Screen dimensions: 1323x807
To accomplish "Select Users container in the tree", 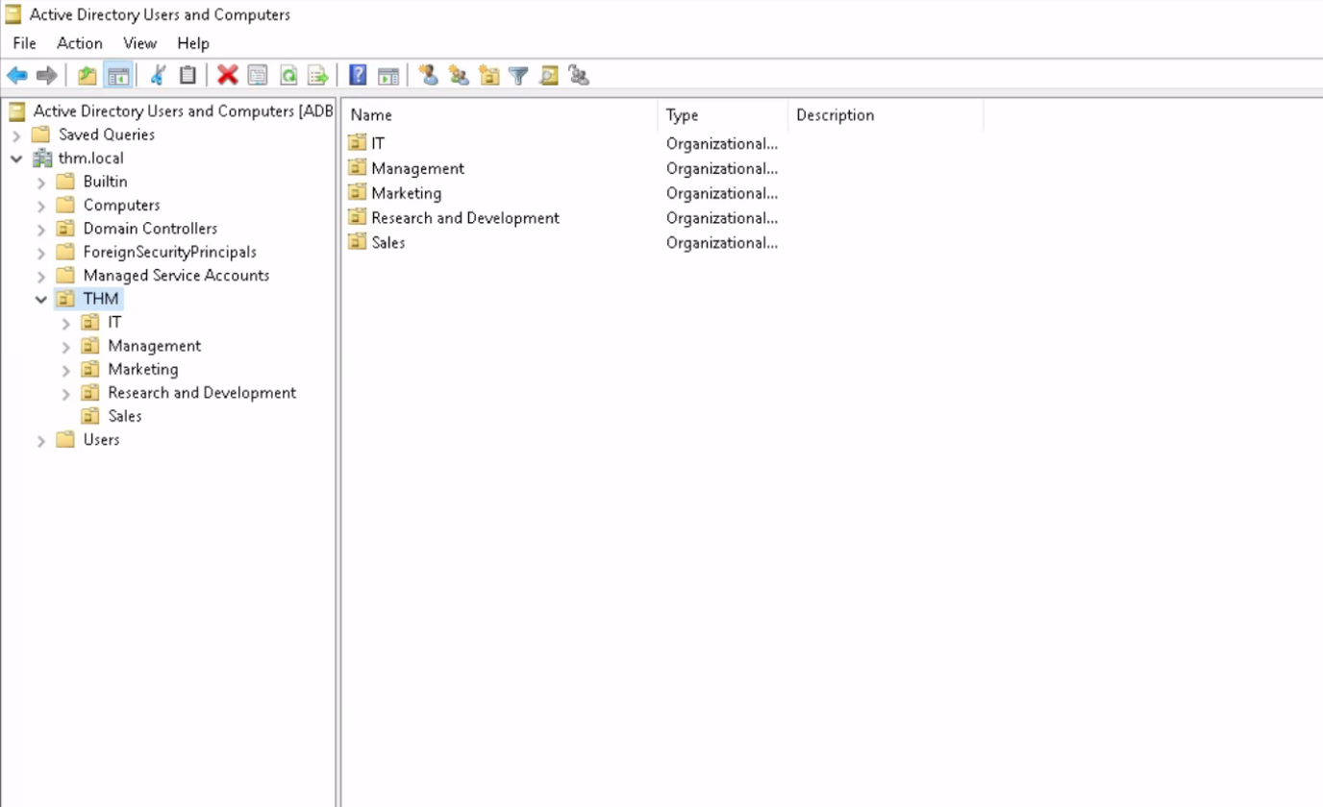I will coord(101,439).
